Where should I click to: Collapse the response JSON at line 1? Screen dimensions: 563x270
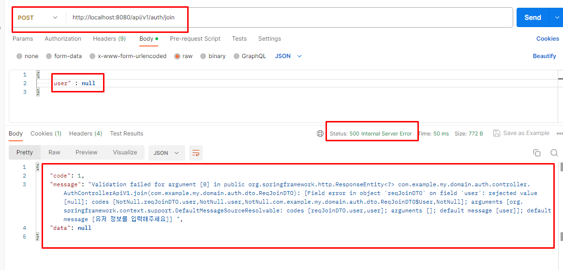pos(37,167)
